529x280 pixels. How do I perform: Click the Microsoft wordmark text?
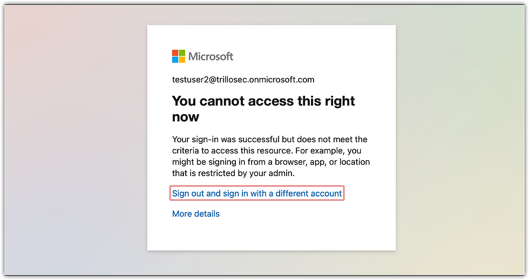[x=211, y=56]
